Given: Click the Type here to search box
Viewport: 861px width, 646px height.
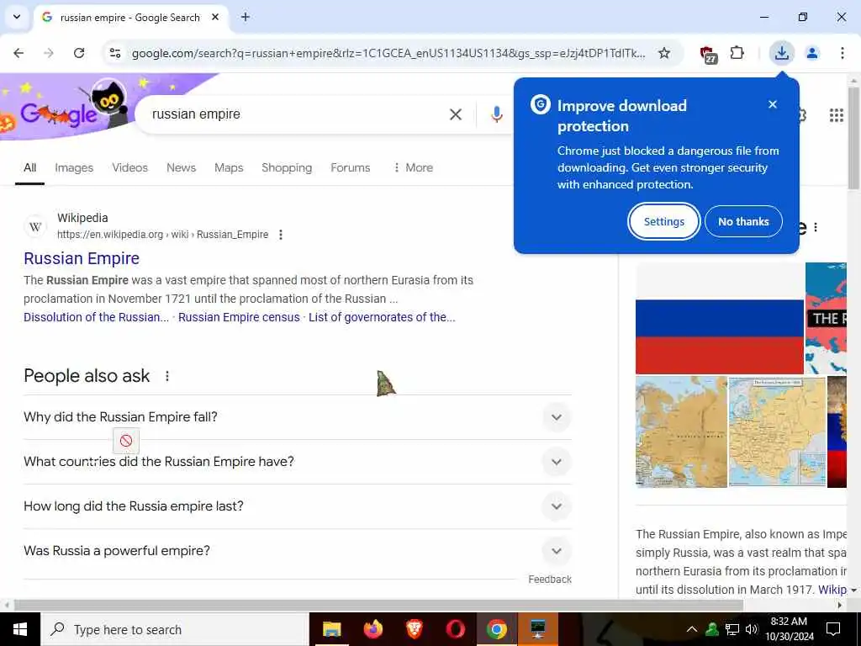Looking at the screenshot, I should 175,629.
